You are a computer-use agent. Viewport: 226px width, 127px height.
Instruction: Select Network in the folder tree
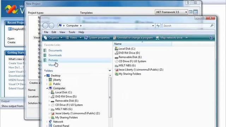[58, 122]
